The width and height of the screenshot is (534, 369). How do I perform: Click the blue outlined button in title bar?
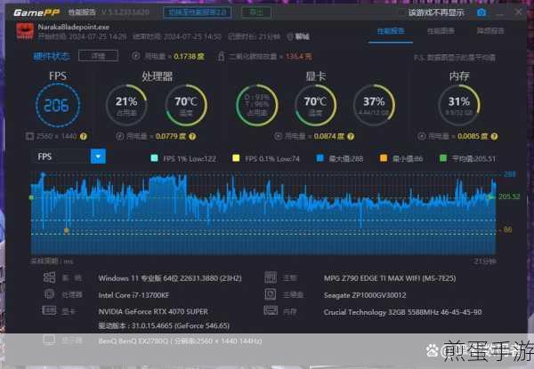coord(198,12)
